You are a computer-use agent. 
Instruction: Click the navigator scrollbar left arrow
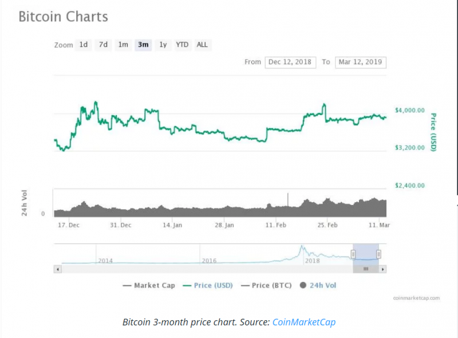pyautogui.click(x=57, y=268)
